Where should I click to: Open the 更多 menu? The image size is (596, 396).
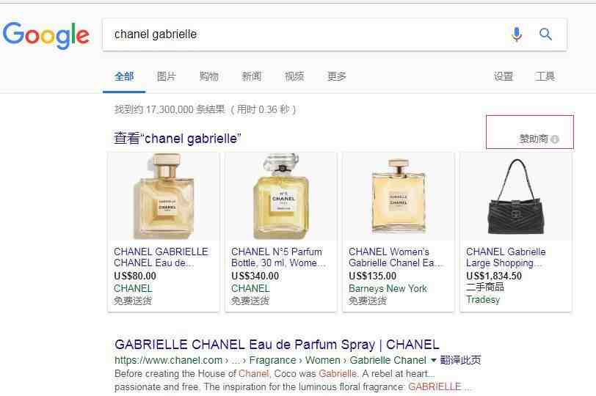pos(337,76)
